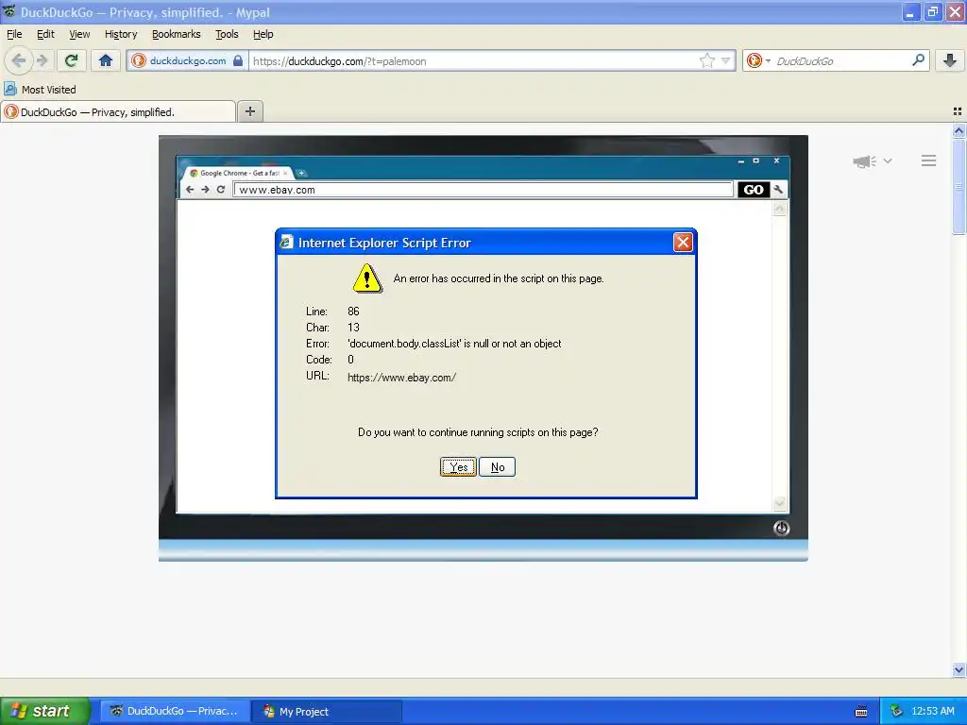Screen dimensions: 967x725
Task: Open the File menu
Action: (x=14, y=34)
